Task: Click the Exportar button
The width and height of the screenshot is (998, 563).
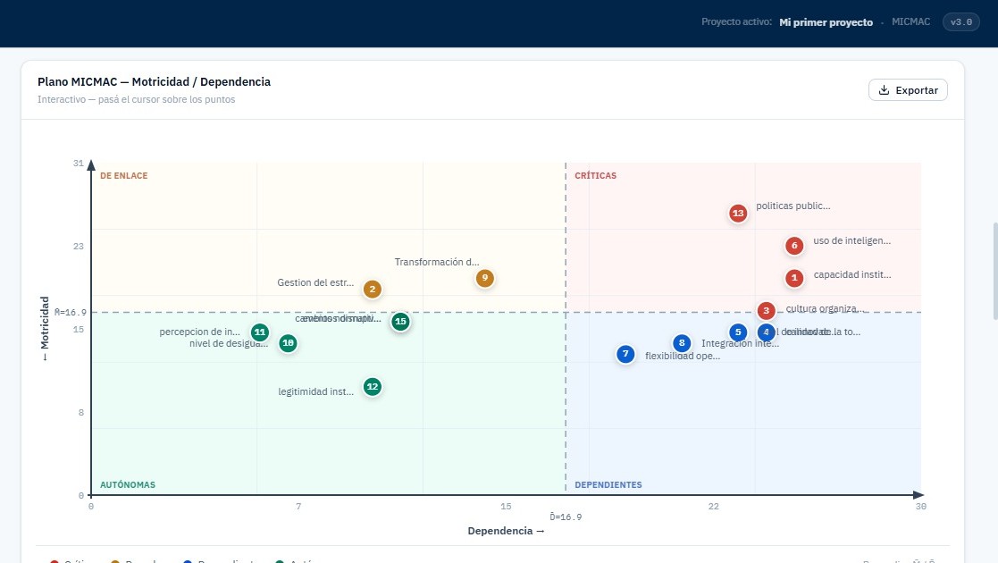Action: (908, 90)
